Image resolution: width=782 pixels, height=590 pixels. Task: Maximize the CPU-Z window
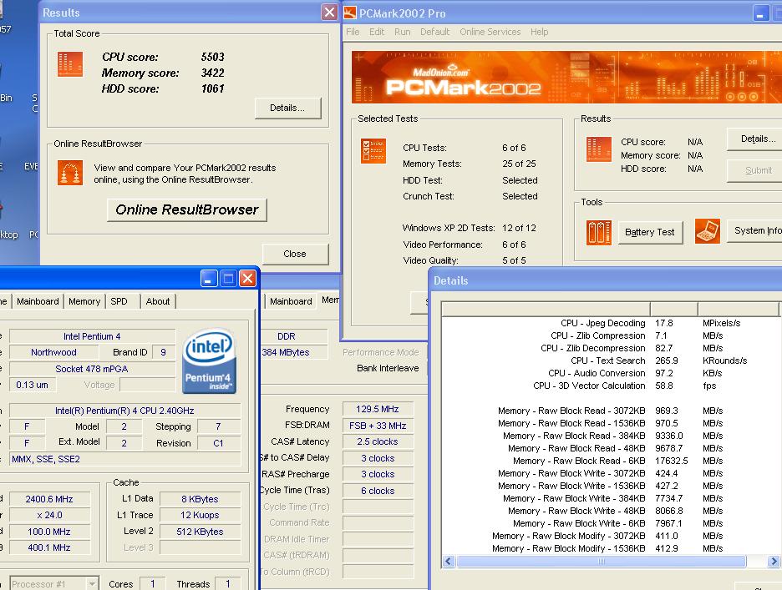228,279
